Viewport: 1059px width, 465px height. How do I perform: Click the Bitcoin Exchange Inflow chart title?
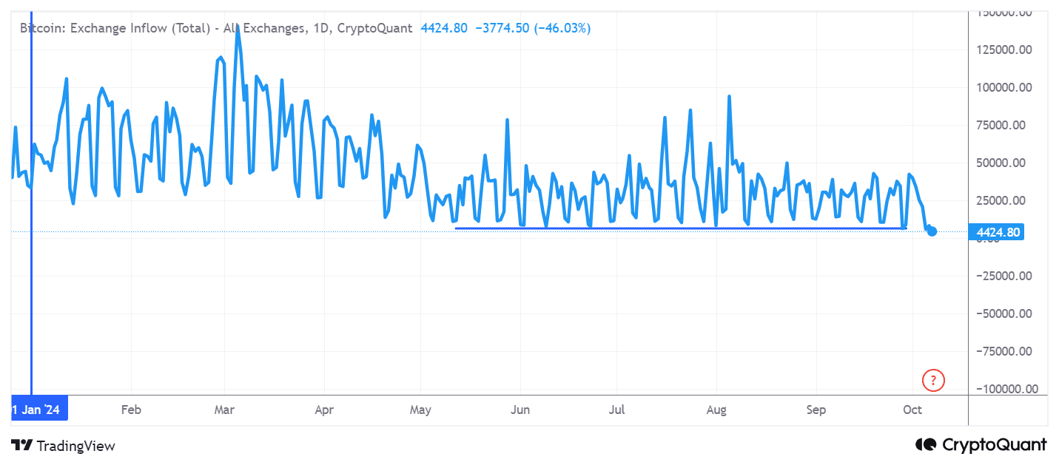coord(215,28)
